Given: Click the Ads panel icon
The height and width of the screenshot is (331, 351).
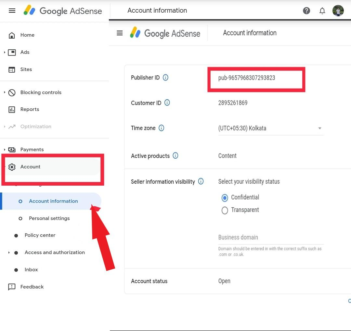Looking at the screenshot, I should pyautogui.click(x=12, y=52).
